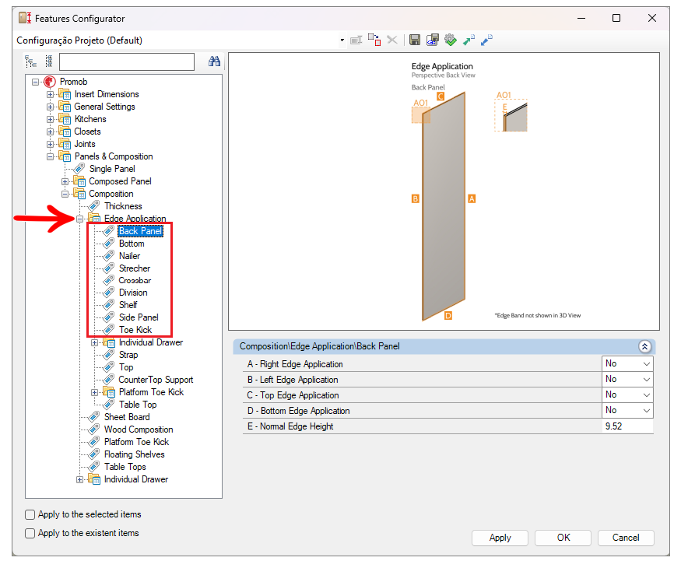
Task: Click the tree search input field
Action: tap(127, 61)
